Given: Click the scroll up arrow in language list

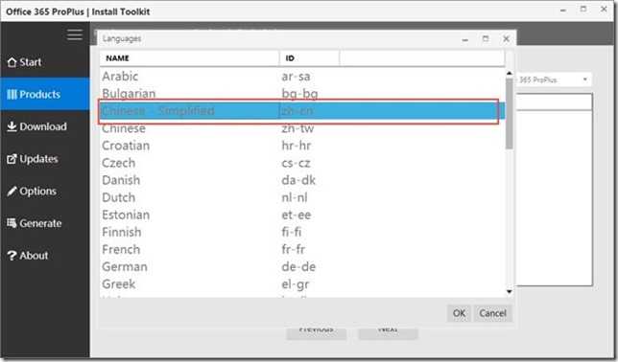Looking at the screenshot, I should tap(510, 73).
